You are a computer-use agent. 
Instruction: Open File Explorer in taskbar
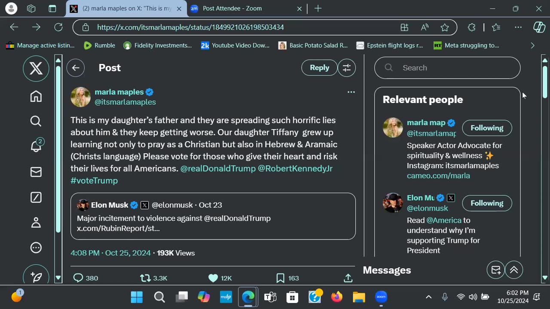click(x=359, y=297)
